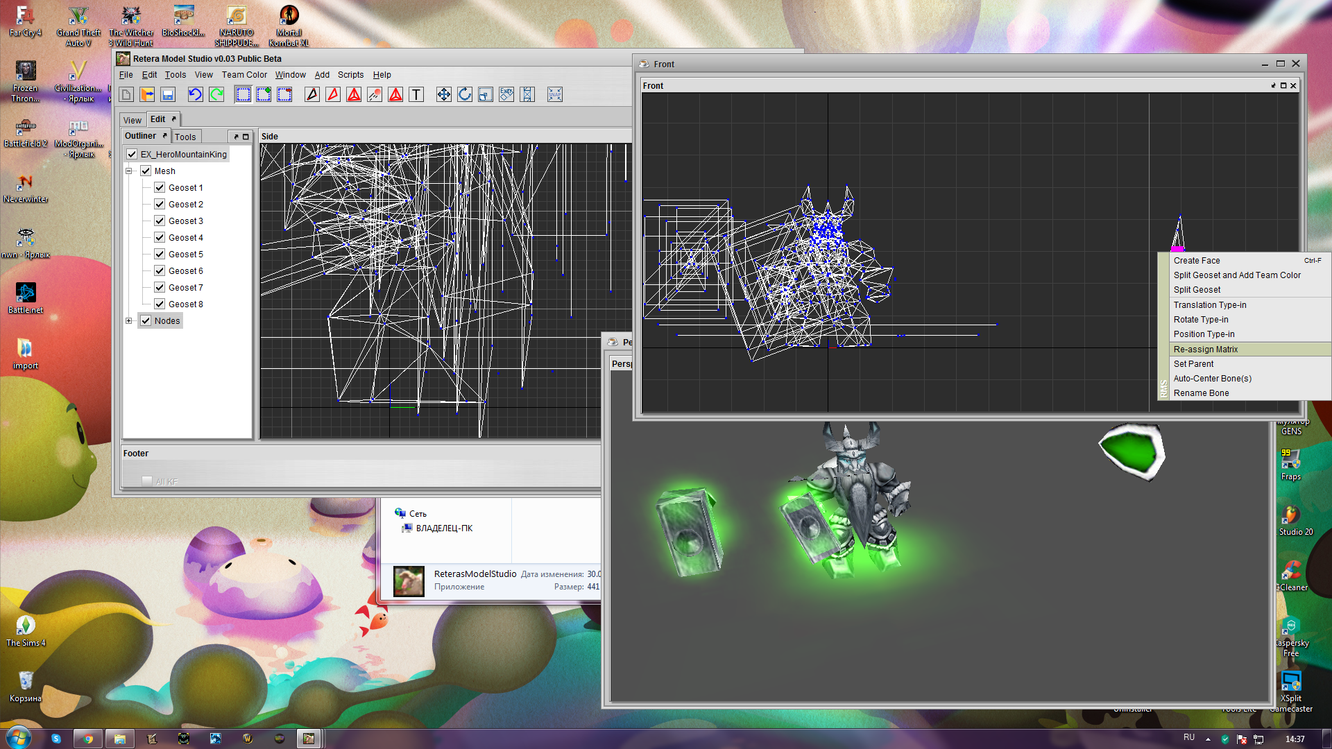
Task: Select the T text-mode toolbar icon
Action: coord(416,95)
